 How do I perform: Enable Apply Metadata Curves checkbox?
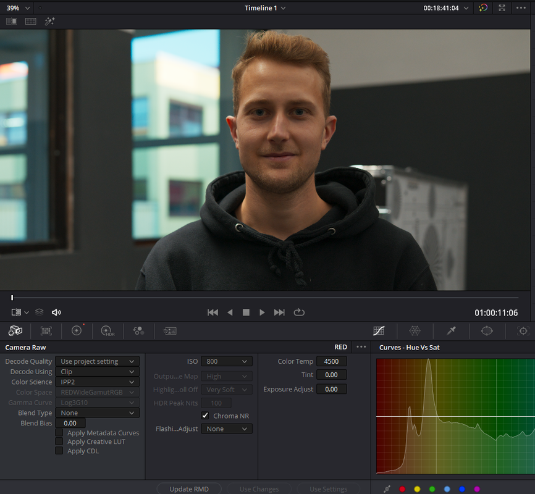(x=59, y=433)
